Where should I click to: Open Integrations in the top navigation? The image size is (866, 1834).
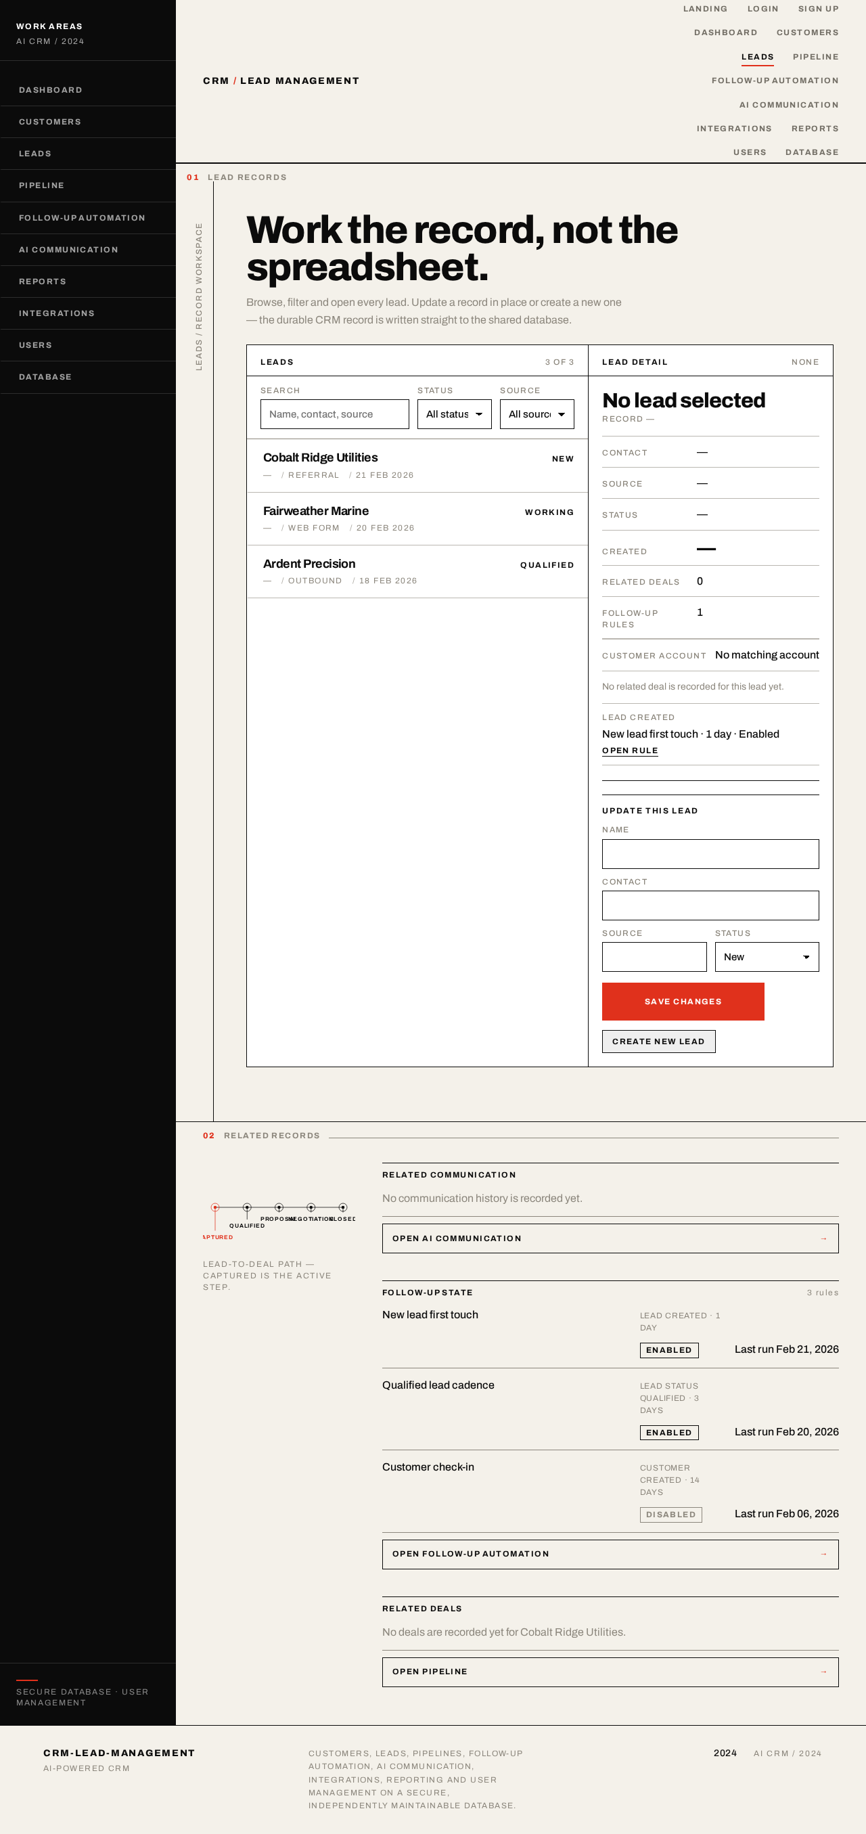tap(733, 129)
